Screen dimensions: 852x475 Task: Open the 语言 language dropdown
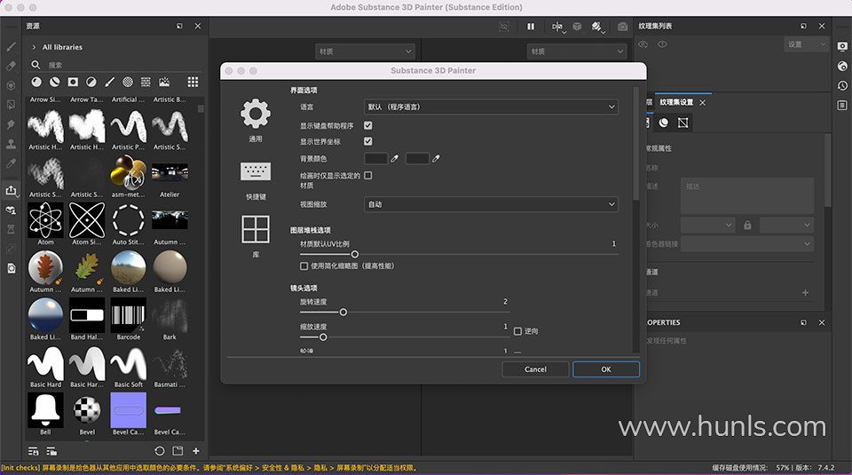pyautogui.click(x=491, y=107)
